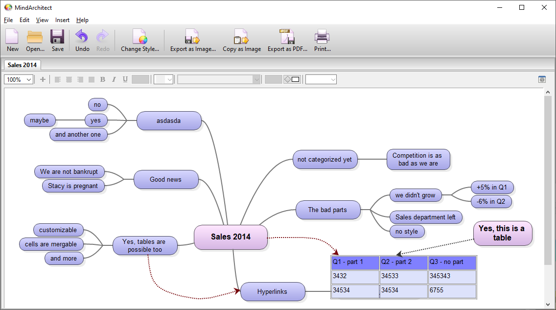Screen dimensions: 556x310
Task: Create a new mind map with New icon
Action: [12, 39]
